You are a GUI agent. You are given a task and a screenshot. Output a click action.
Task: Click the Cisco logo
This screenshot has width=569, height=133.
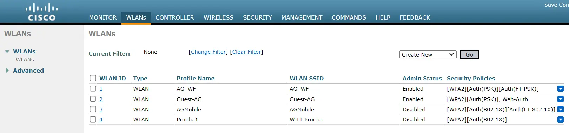[42, 12]
